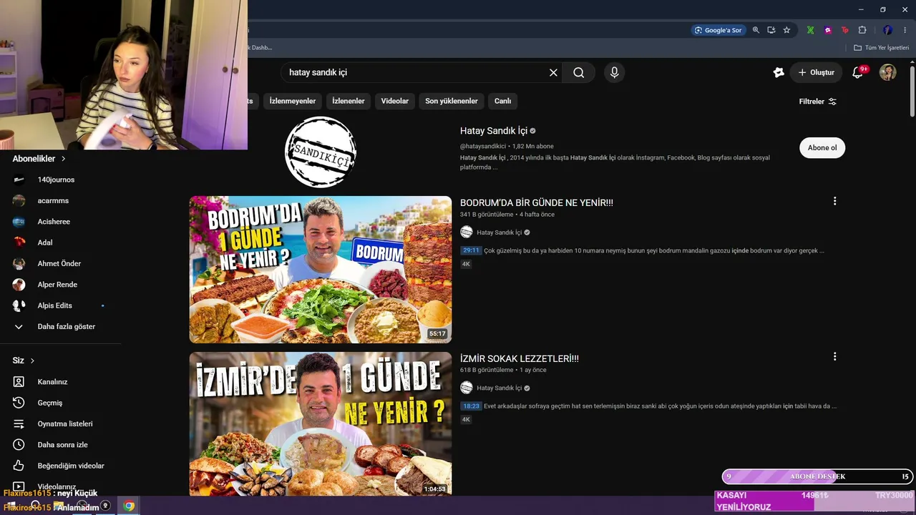Open Daha sonra izle list
The width and height of the screenshot is (916, 515).
[x=61, y=445]
